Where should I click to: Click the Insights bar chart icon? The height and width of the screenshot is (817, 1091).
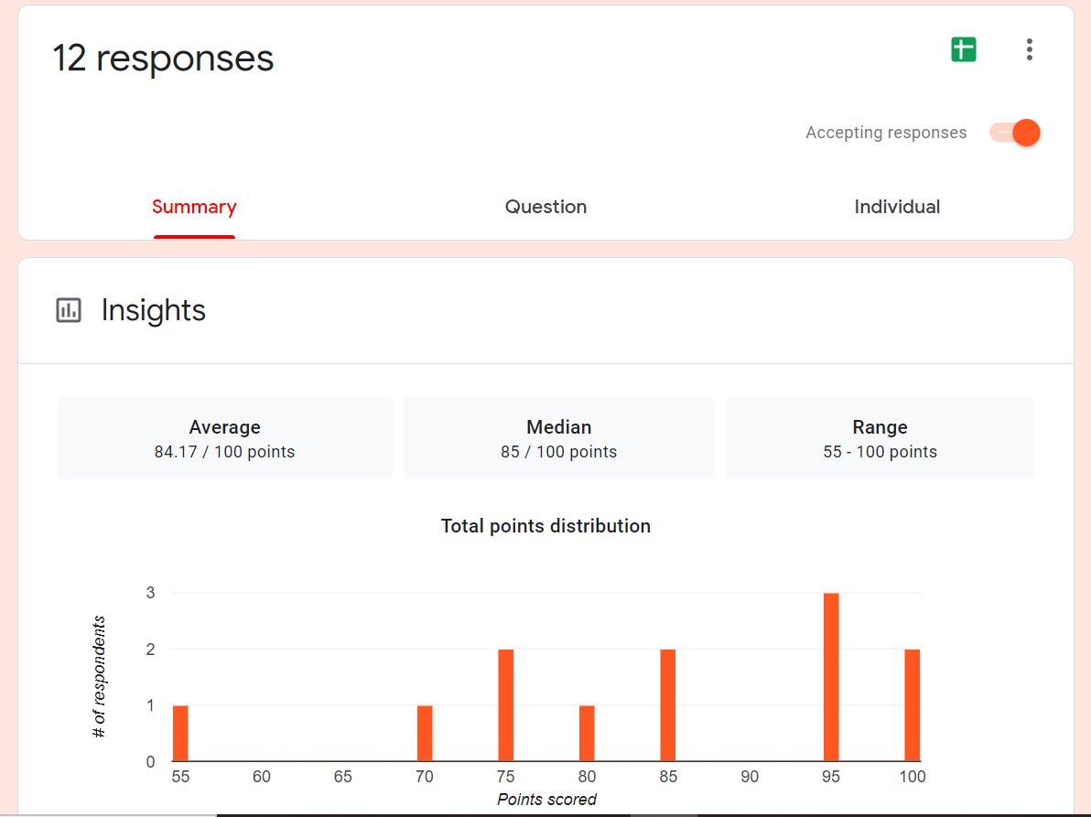tap(69, 310)
